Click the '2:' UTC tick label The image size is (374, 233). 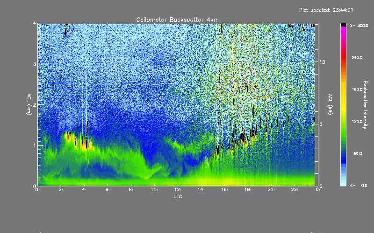click(x=61, y=190)
